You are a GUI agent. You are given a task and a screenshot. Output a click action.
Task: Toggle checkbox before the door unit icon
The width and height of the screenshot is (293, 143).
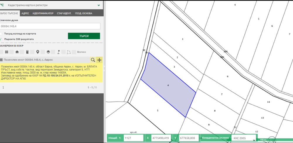coord(22,52)
